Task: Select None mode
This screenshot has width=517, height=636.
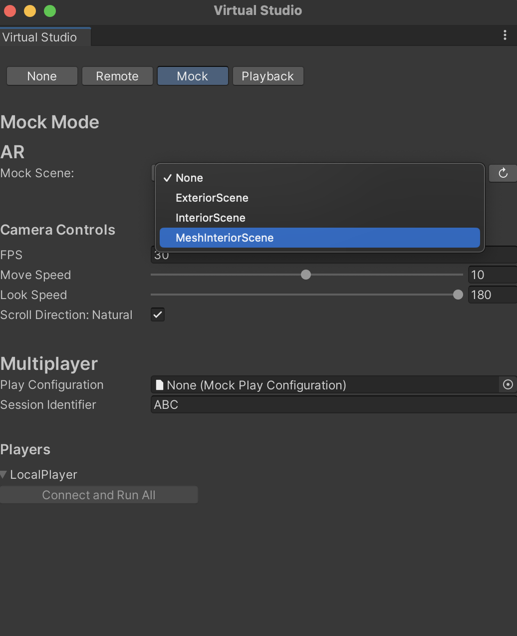Action: pyautogui.click(x=41, y=76)
